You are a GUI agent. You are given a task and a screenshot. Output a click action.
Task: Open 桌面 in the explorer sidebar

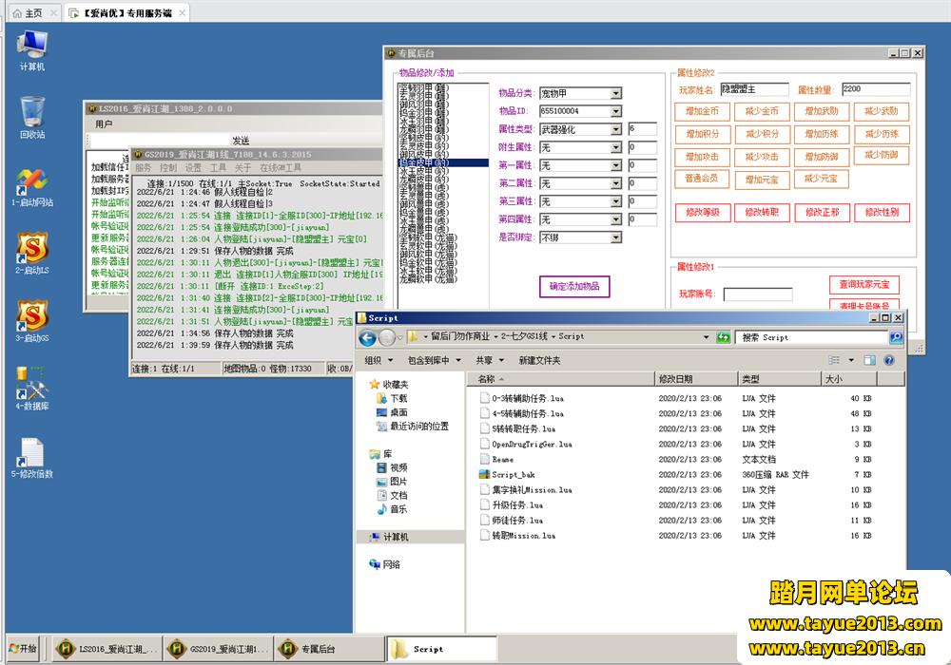[x=393, y=412]
